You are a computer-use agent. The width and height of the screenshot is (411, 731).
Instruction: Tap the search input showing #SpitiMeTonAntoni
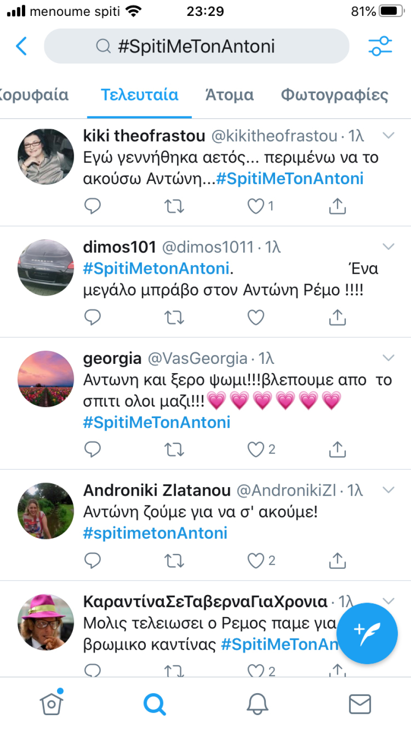click(x=196, y=46)
